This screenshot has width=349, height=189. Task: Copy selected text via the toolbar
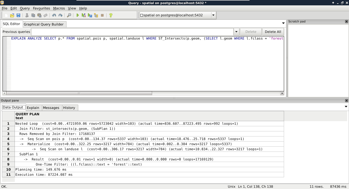click(x=33, y=15)
